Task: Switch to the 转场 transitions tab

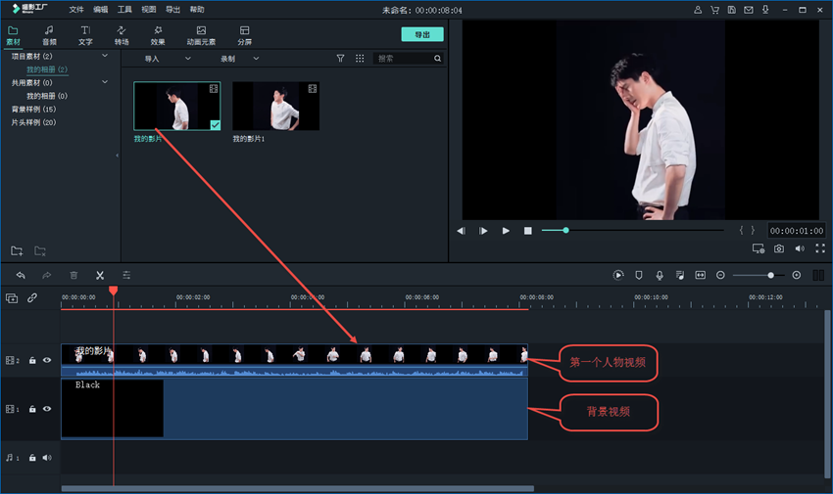Action: (x=122, y=36)
